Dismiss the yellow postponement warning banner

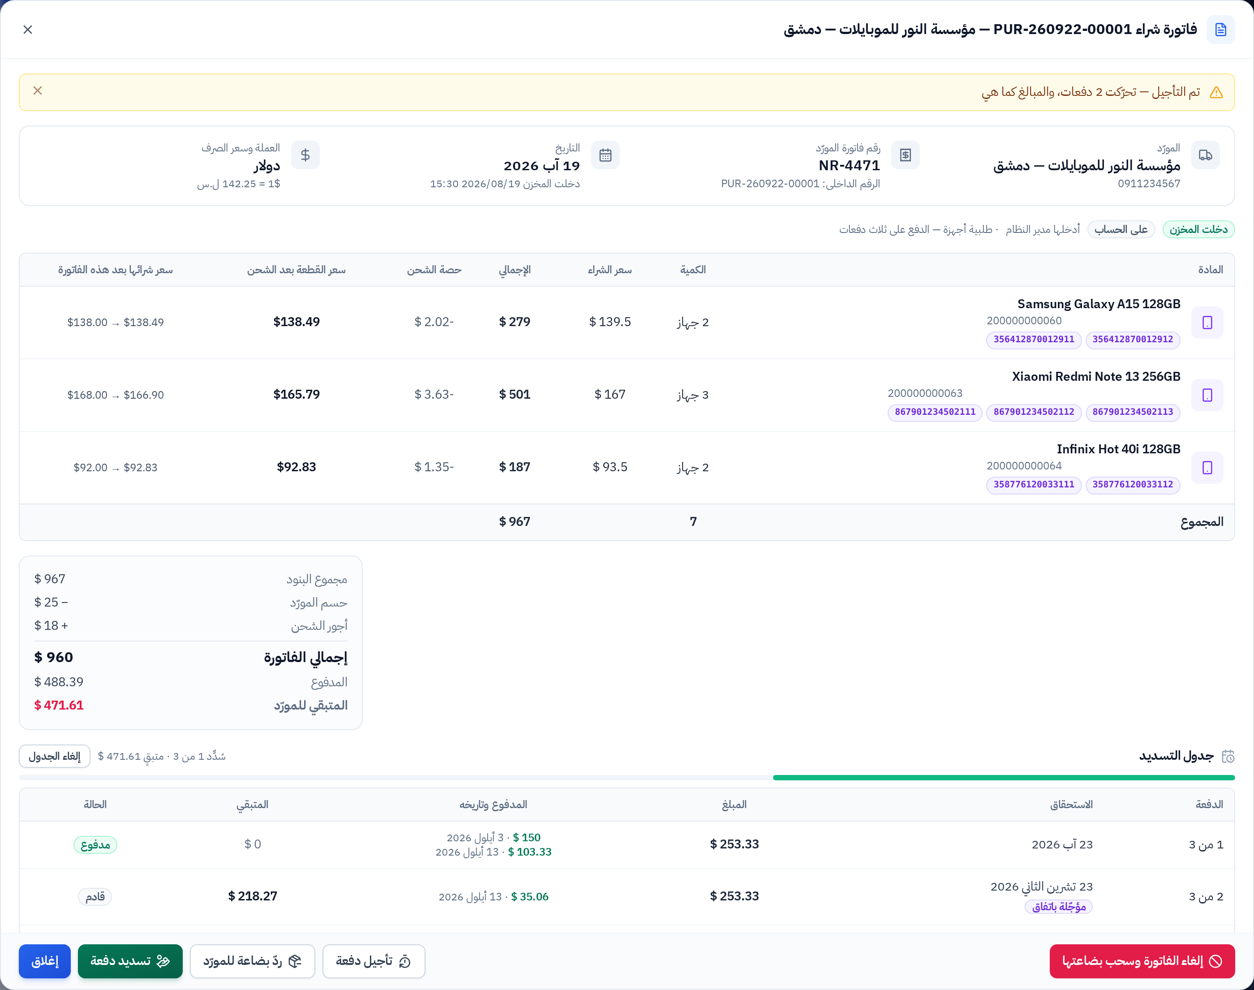tap(38, 90)
